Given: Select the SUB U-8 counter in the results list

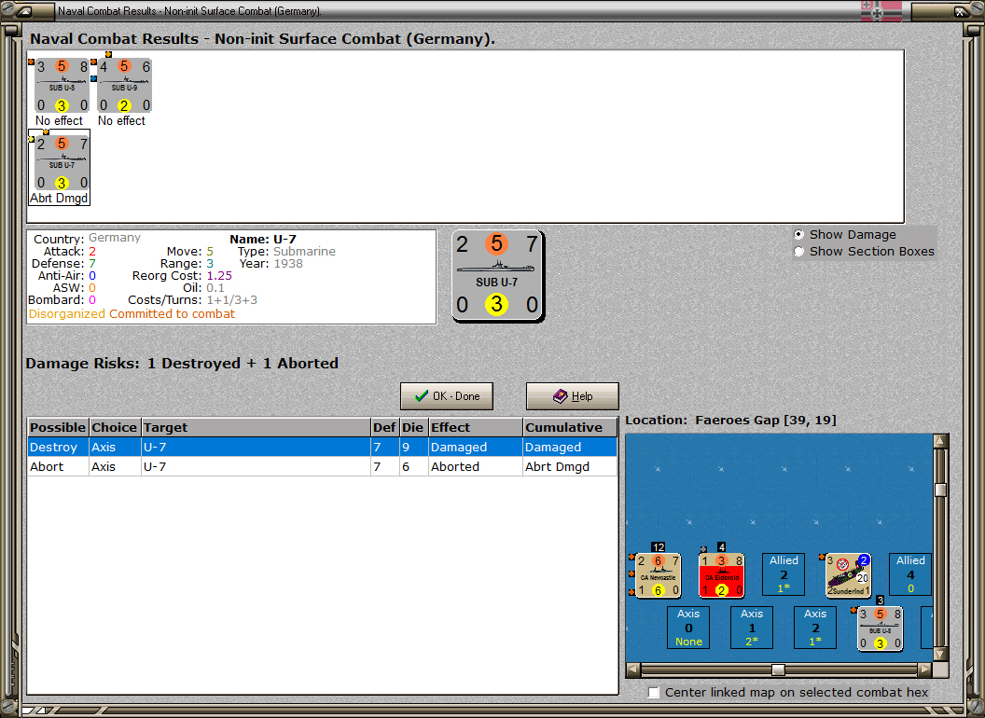Looking at the screenshot, I should (x=62, y=86).
